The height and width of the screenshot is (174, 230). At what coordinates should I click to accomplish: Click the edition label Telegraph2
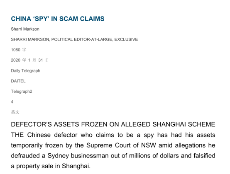[22, 92]
